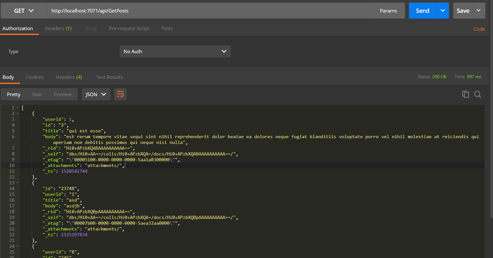The width and height of the screenshot is (493, 258).
Task: Switch response view to Raw
Action: [37, 94]
